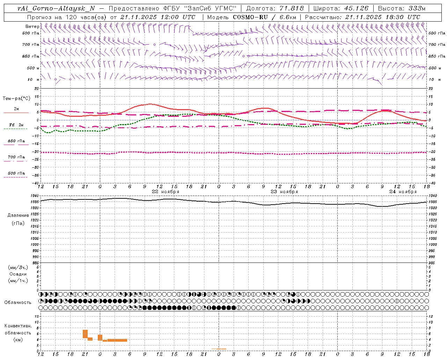Click the station title rAl_Gorno-Altaysk_N
Screen dimensions: 447x357
click(56, 8)
